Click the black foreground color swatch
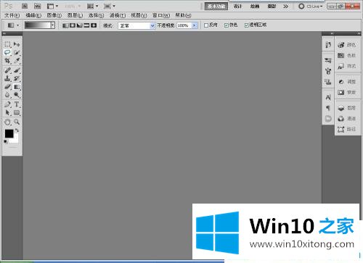Viewport: 363px width, 263px height. 9,133
